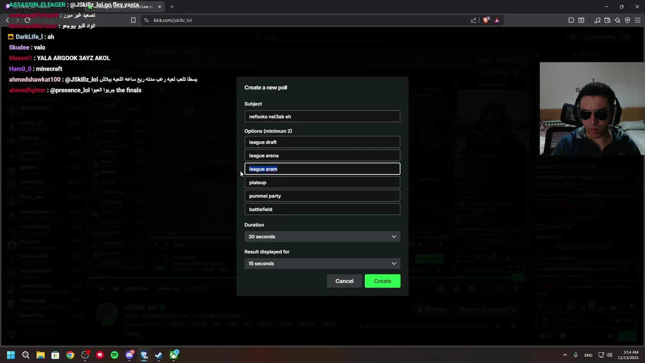Click the Brave Shields lion icon
645x363 pixels.
tap(486, 20)
